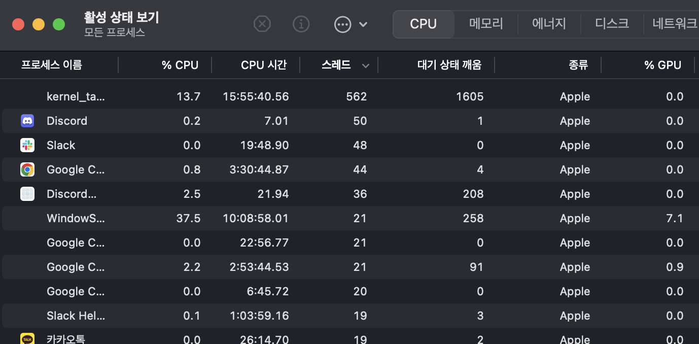
Task: Toggle the 스레드 column sort direction arrow
Action: 366,65
